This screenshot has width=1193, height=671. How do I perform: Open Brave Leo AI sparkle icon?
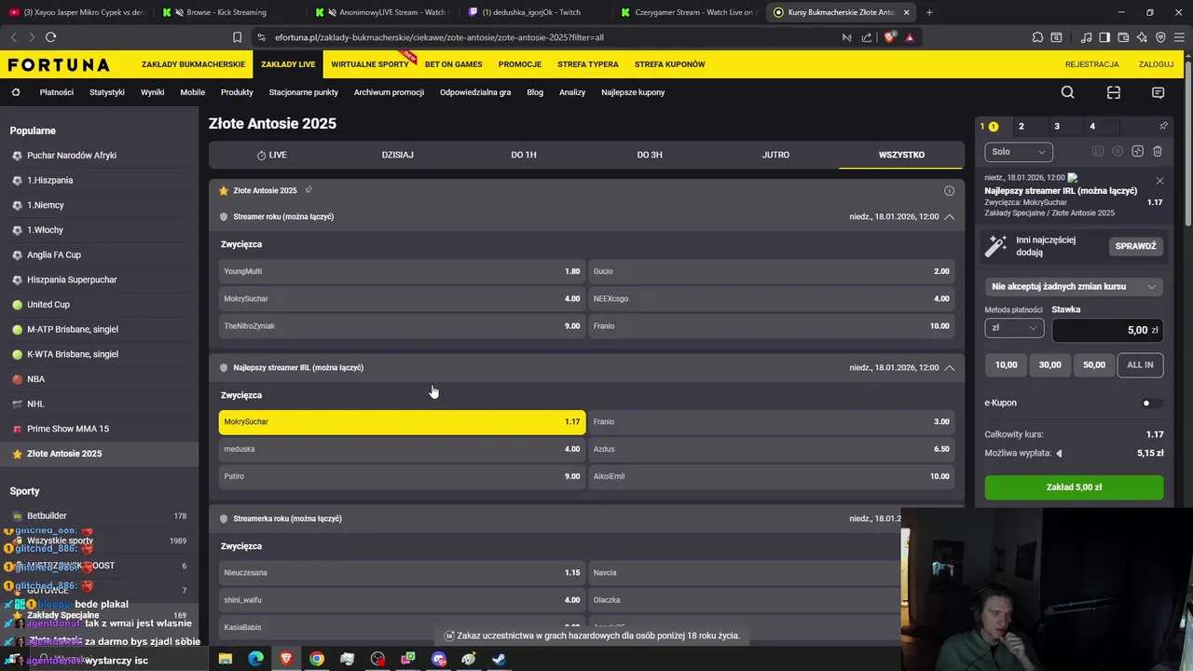pyautogui.click(x=1143, y=37)
